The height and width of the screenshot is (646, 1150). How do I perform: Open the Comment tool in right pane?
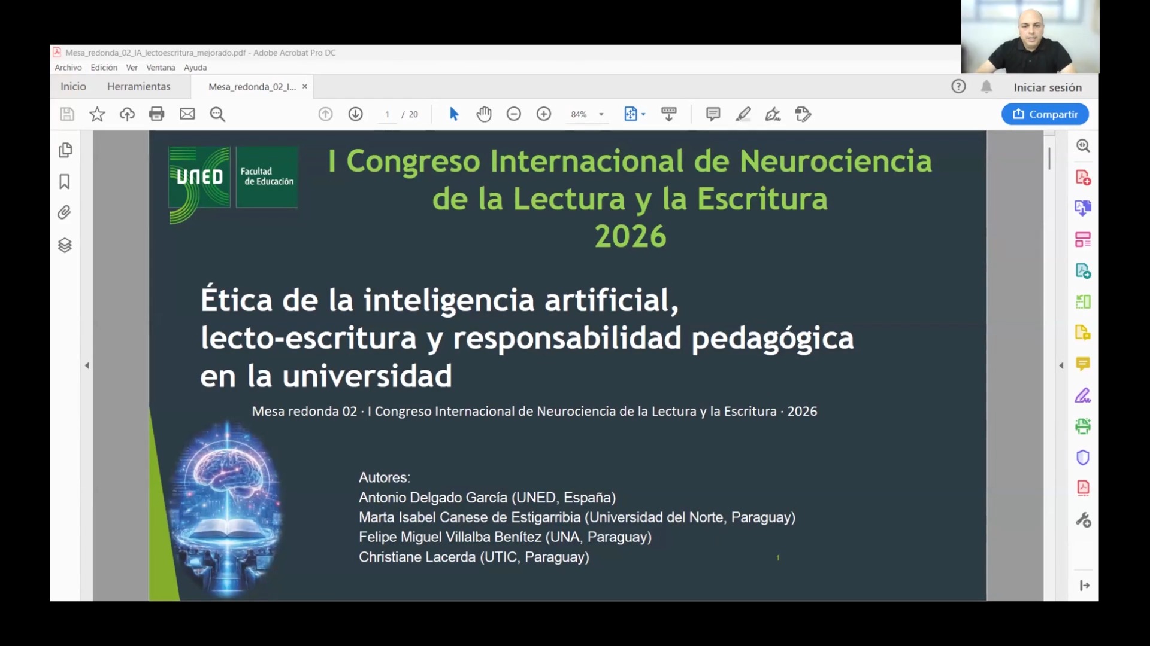(x=1083, y=364)
